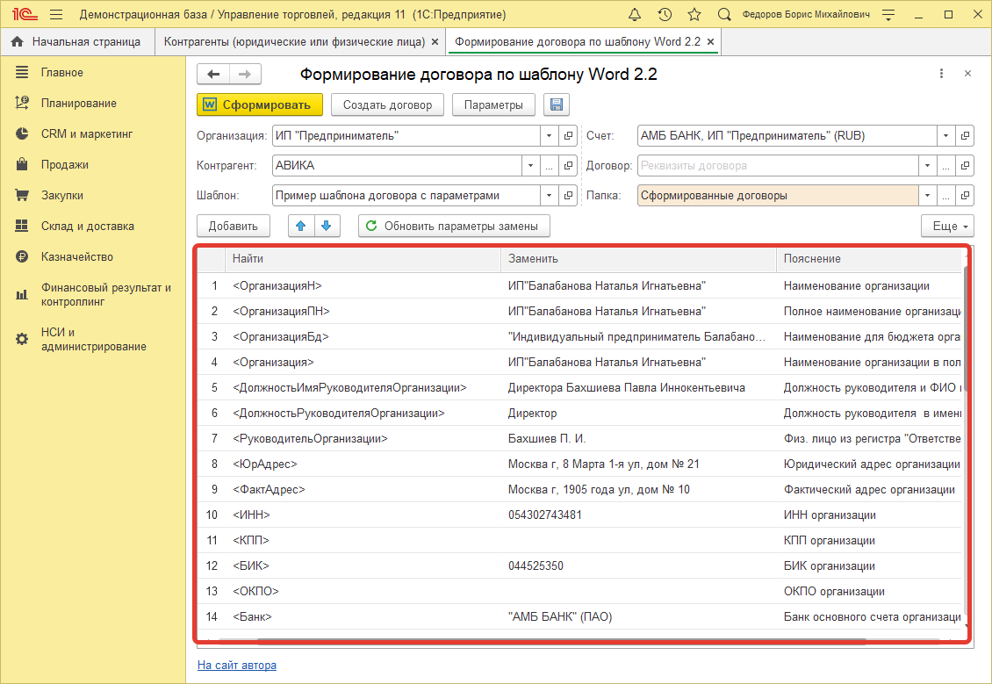Viewport: 992px width, 684px height.
Task: Click the search magnifier icon
Action: coord(724,15)
